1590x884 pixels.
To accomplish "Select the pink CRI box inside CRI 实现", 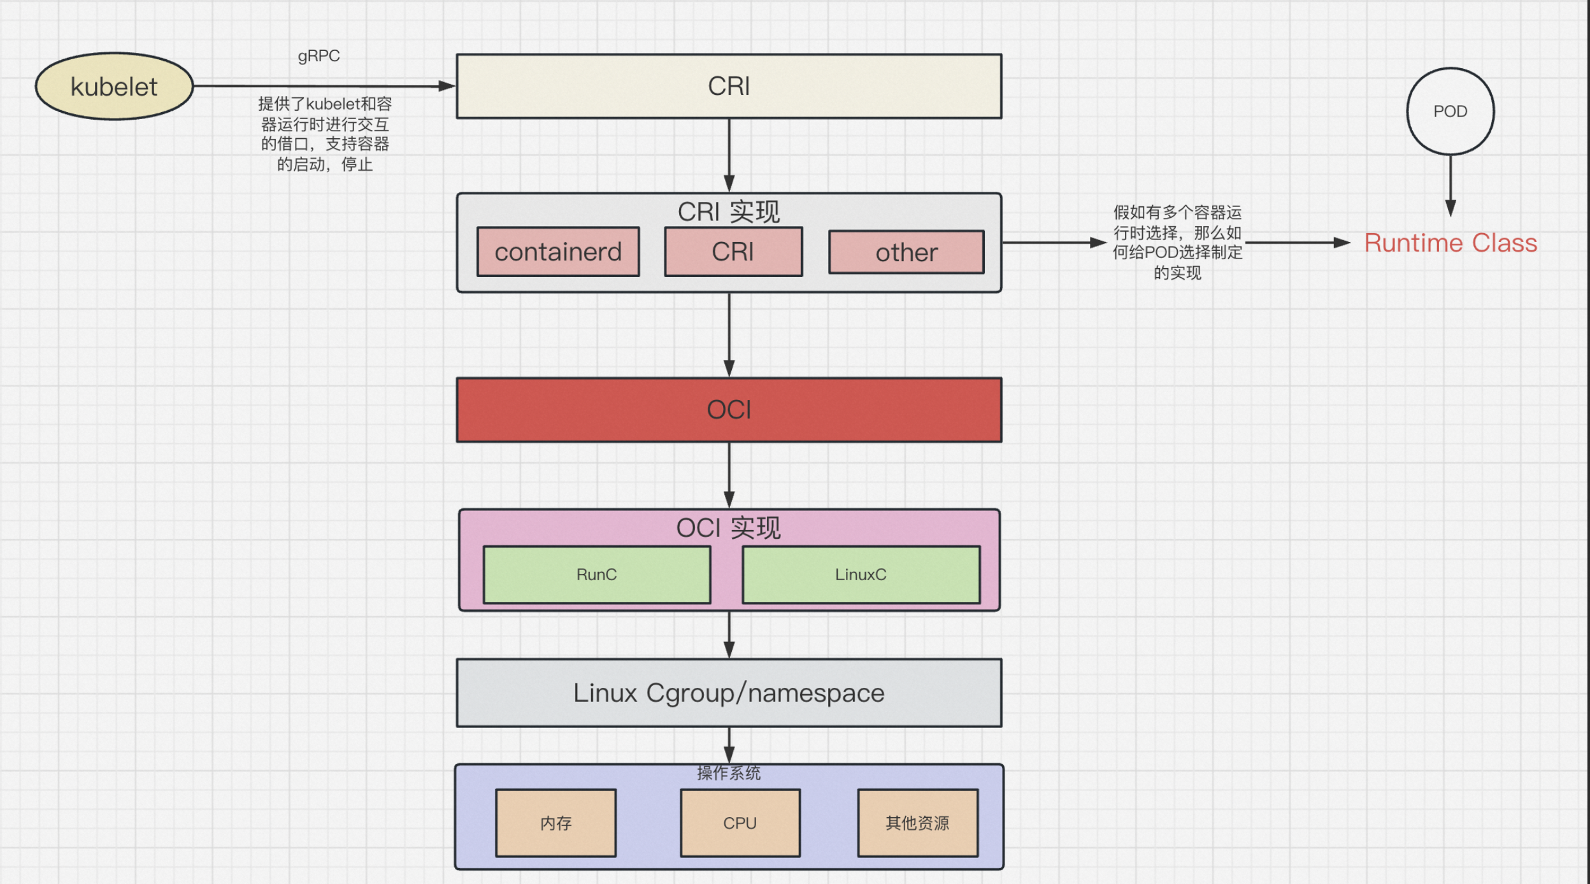I will [733, 252].
